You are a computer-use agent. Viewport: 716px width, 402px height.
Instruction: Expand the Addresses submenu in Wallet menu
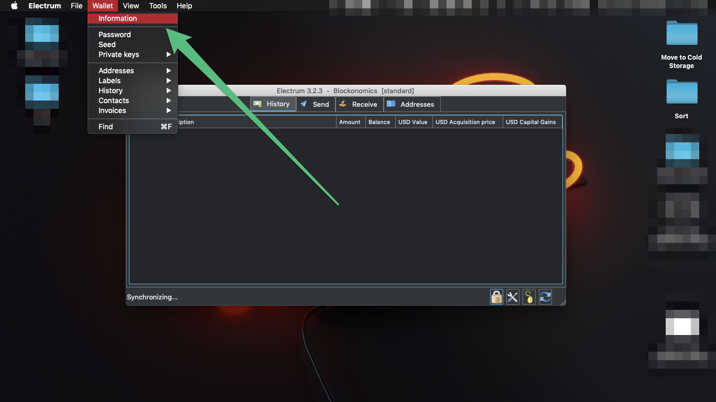click(133, 71)
